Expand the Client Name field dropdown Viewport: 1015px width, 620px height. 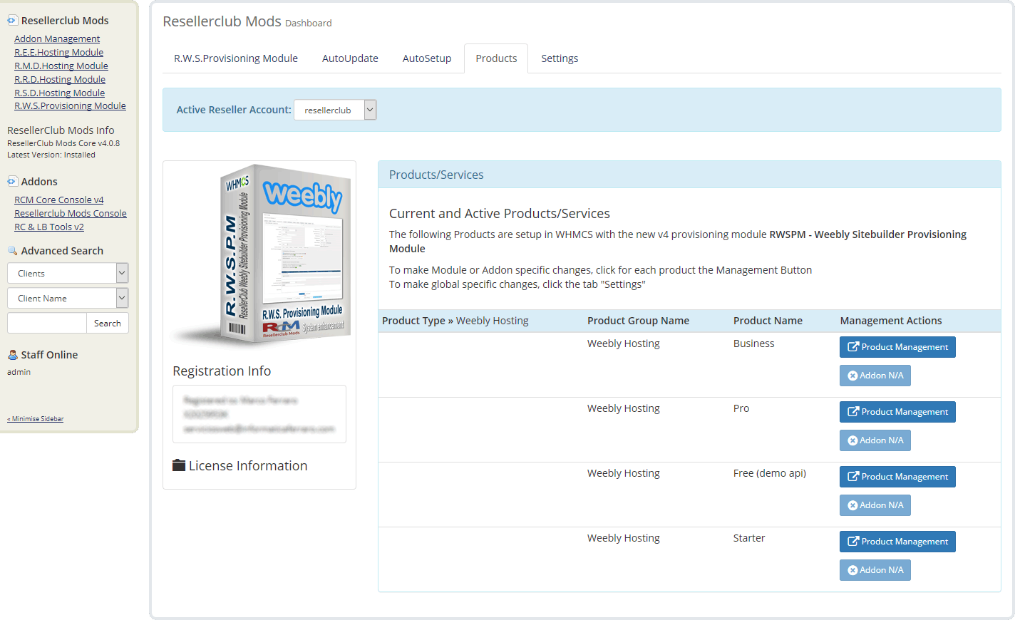(68, 298)
